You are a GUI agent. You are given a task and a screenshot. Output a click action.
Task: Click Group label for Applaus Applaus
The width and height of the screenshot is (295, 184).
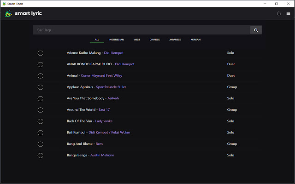(x=232, y=87)
